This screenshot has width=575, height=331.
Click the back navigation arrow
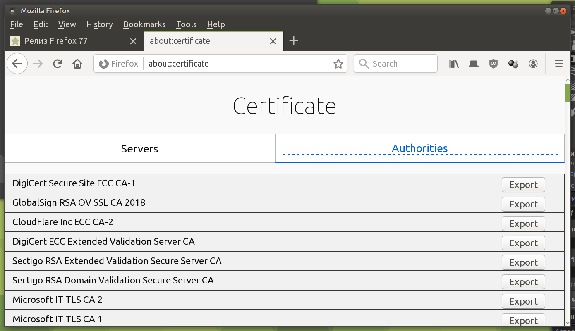pos(17,64)
